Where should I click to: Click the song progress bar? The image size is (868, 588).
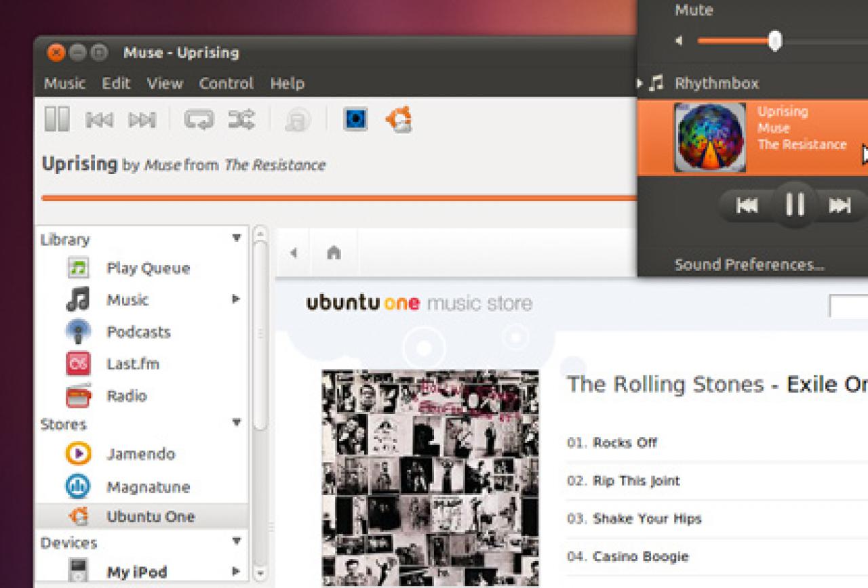[x=339, y=198]
